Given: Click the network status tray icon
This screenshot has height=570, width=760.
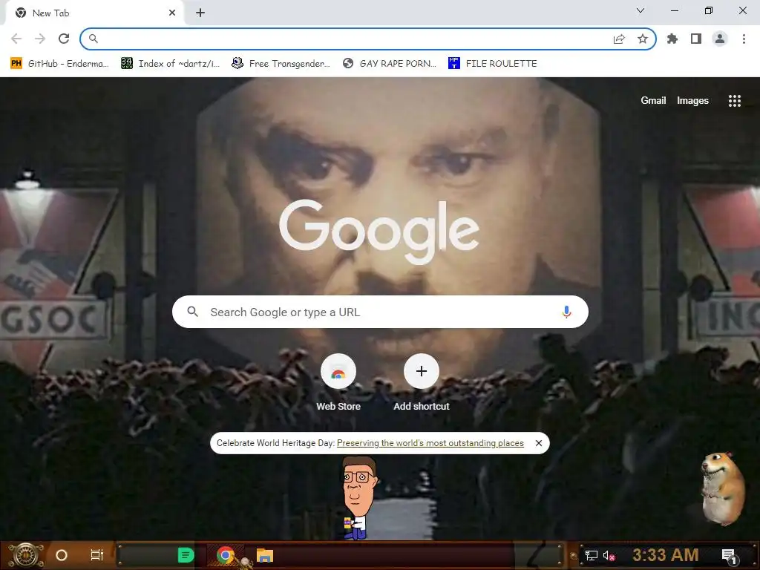Looking at the screenshot, I should [x=592, y=555].
